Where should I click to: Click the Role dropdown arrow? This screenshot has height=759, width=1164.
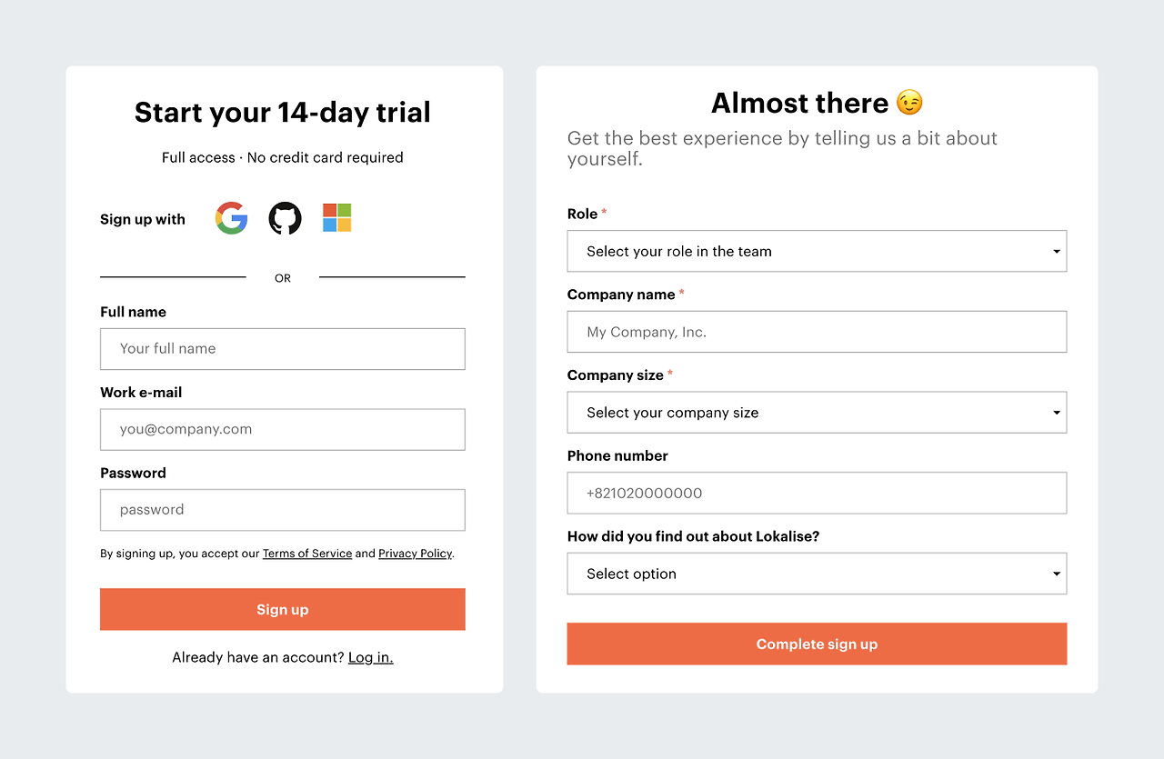1057,252
